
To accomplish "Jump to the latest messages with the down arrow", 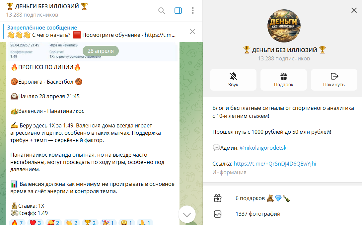I will (x=187, y=215).
